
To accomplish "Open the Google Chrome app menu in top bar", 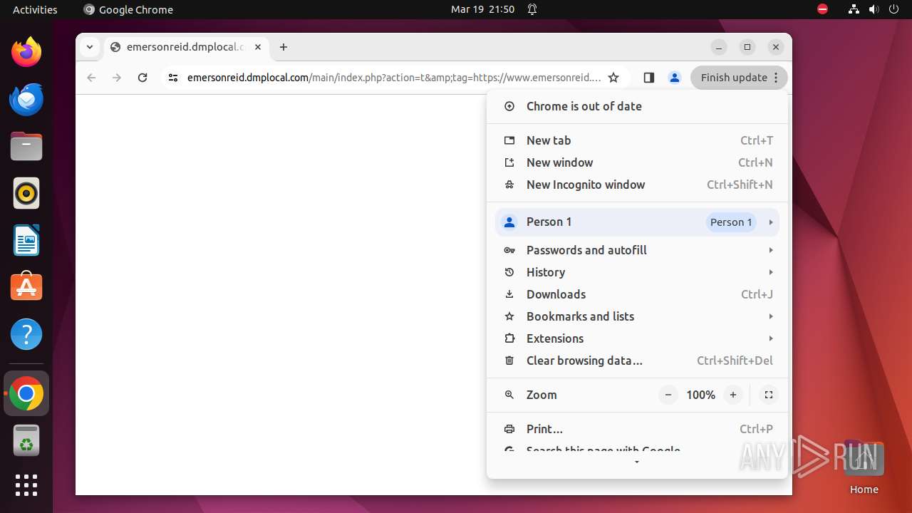I will 128,9.
